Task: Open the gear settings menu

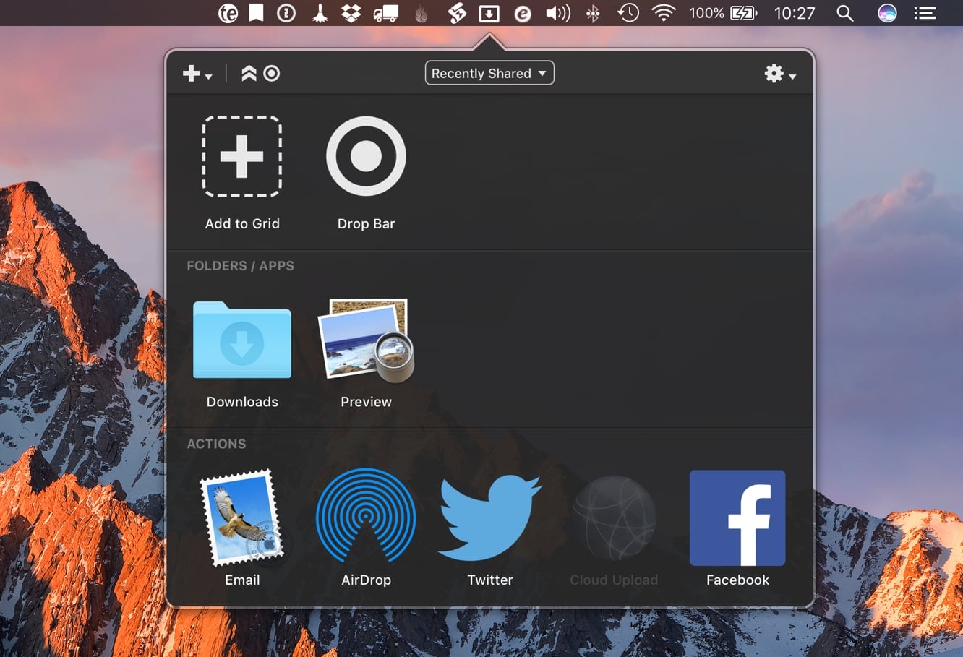Action: (779, 74)
